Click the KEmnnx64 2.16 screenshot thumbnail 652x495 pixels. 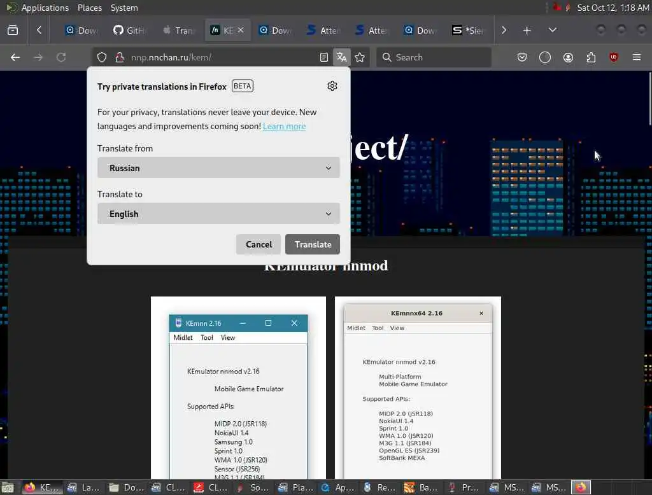(418, 387)
